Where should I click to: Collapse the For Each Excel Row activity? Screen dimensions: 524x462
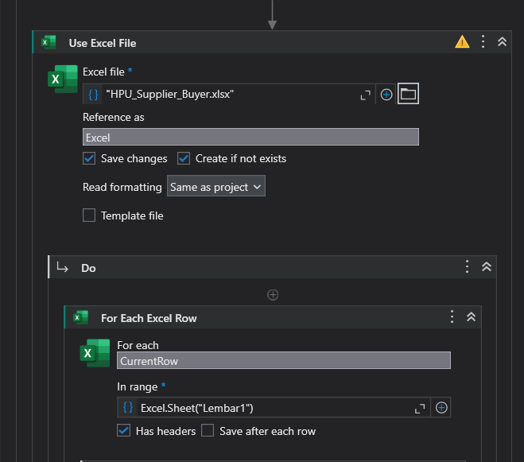pos(471,317)
